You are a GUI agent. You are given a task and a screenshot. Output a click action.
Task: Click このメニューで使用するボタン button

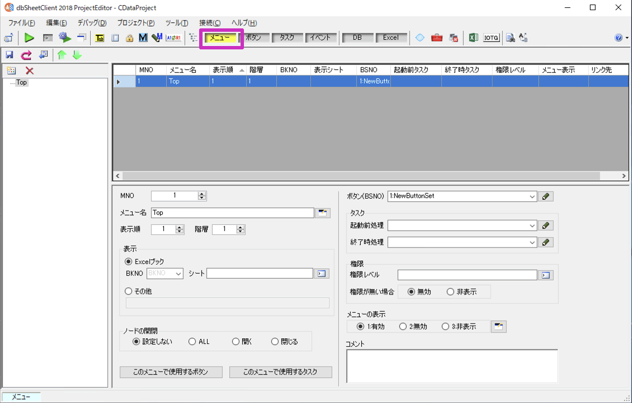(x=171, y=372)
